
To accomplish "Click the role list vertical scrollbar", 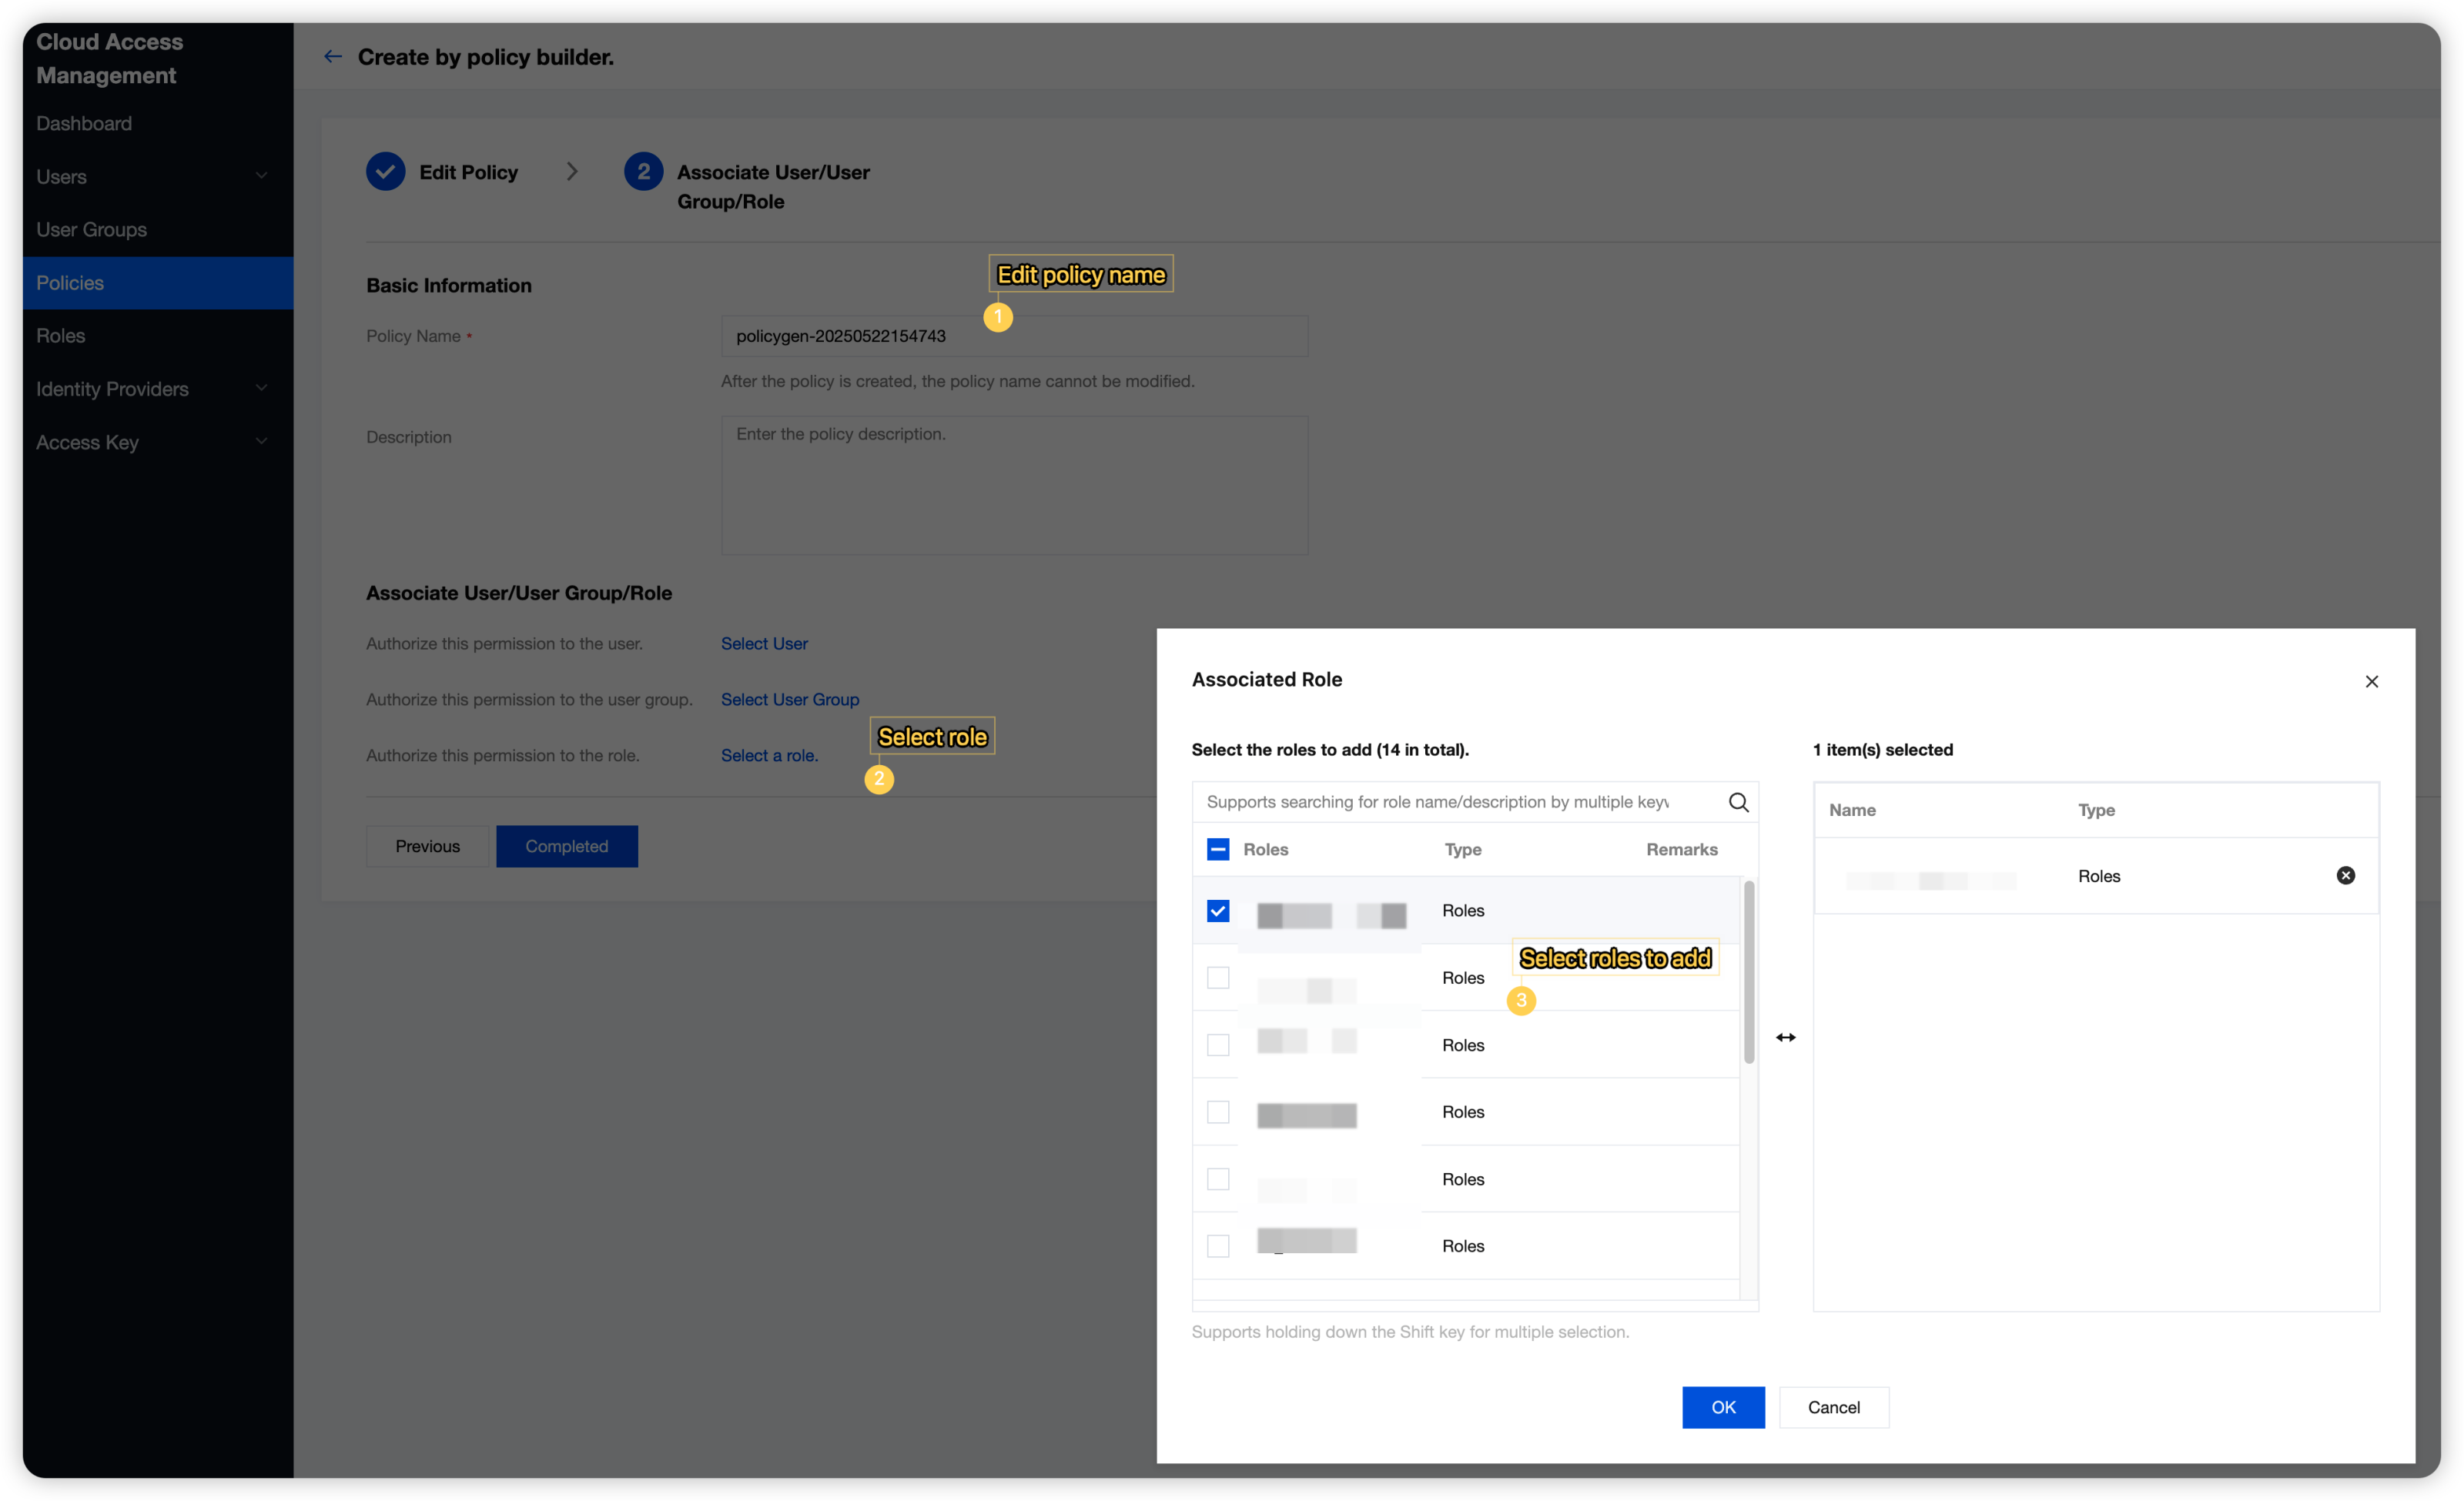I will 1748,971.
